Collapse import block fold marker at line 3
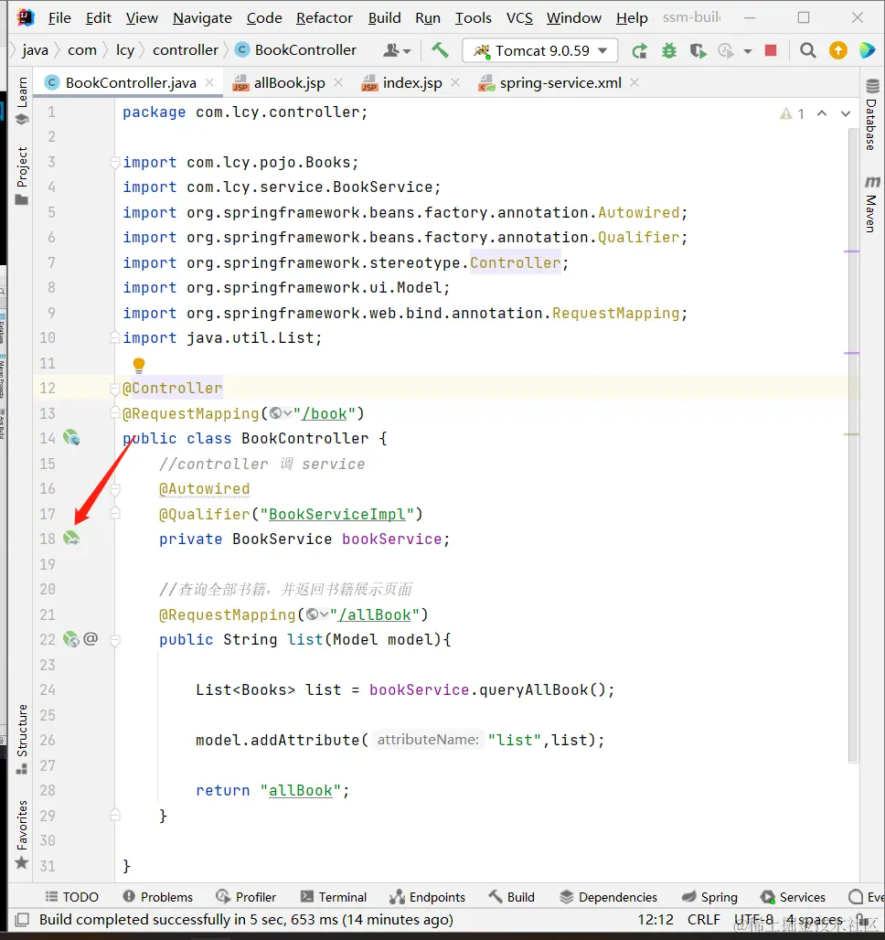This screenshot has height=940, width=885. tap(115, 162)
